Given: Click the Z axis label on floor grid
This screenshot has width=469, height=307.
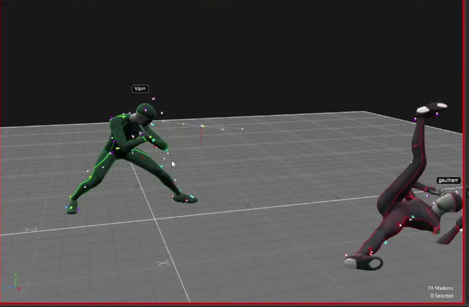Looking at the screenshot, I should (31, 230).
